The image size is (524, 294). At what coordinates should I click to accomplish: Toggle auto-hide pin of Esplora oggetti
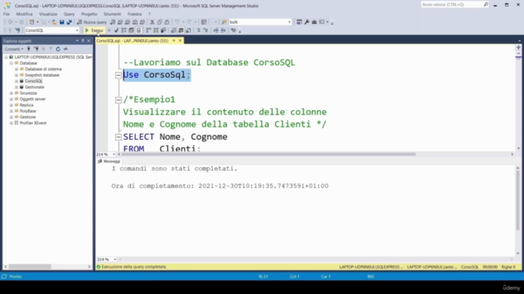pyautogui.click(x=83, y=41)
